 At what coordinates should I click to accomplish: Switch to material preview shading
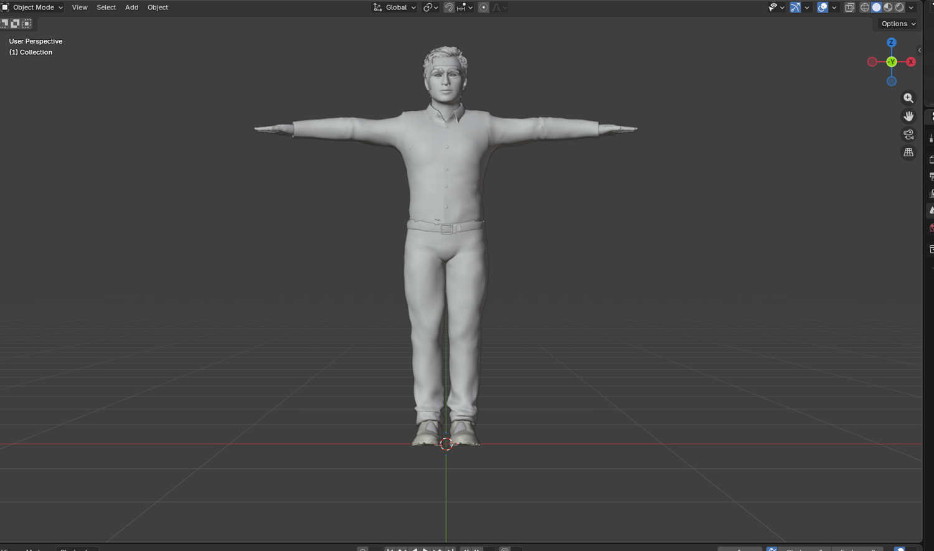(888, 7)
